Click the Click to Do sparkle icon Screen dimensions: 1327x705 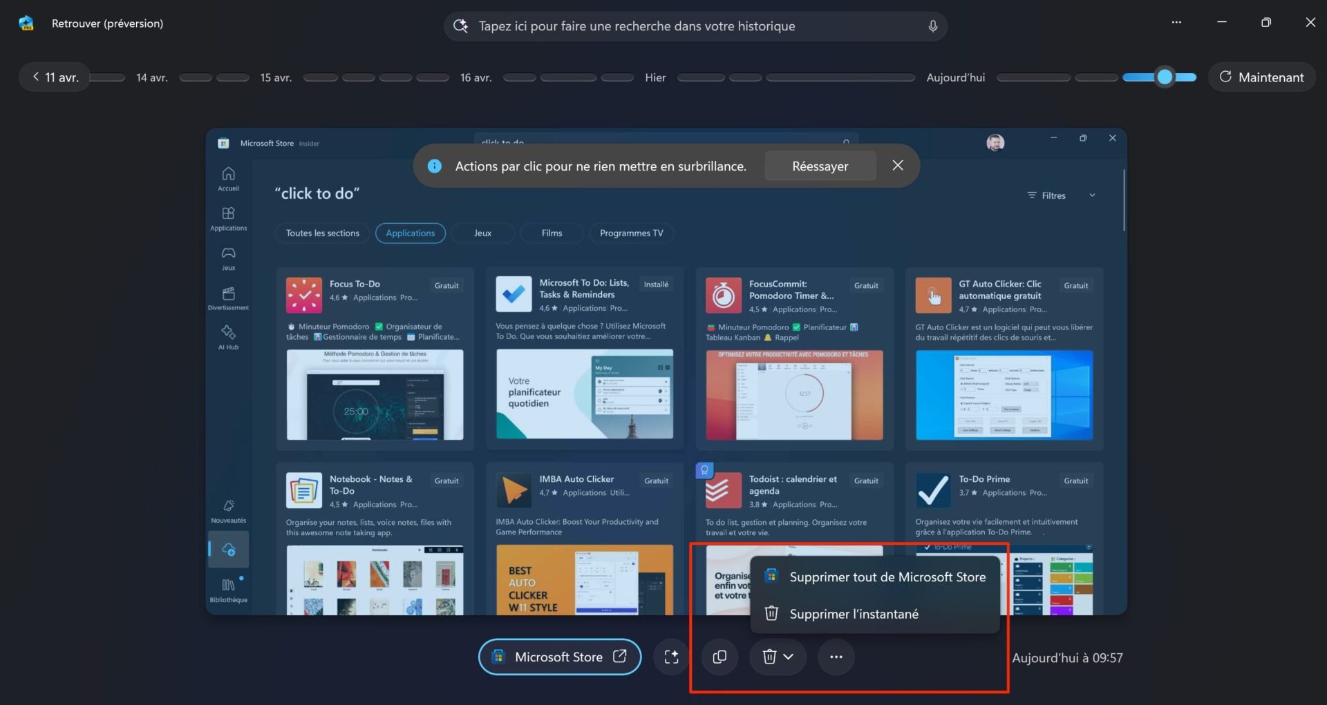tap(671, 657)
